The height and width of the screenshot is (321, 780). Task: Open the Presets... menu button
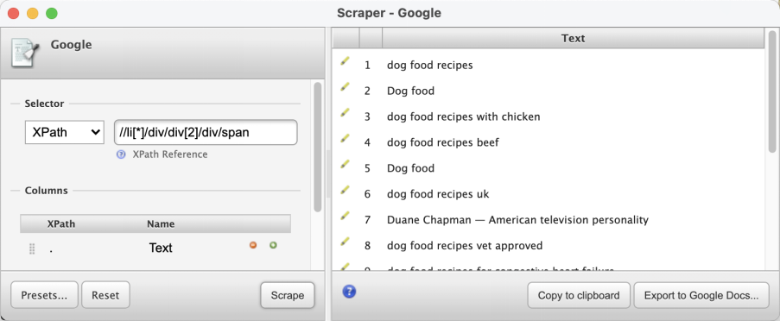pos(44,295)
